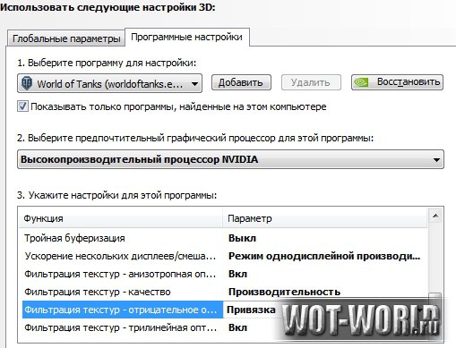This screenshot has height=348, width=456.
Task: Switch to Глобальные параметры tab
Action: [65, 38]
